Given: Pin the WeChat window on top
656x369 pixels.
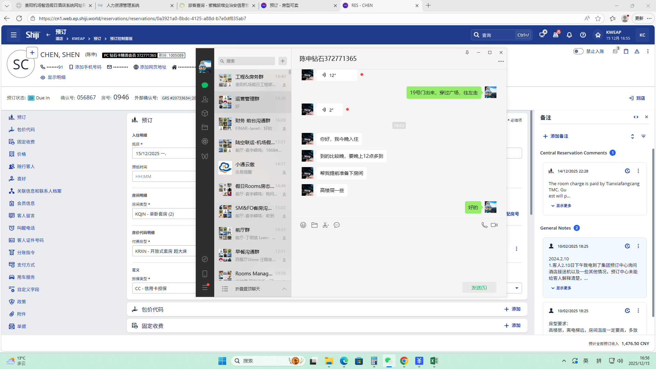Looking at the screenshot, I should point(467,53).
